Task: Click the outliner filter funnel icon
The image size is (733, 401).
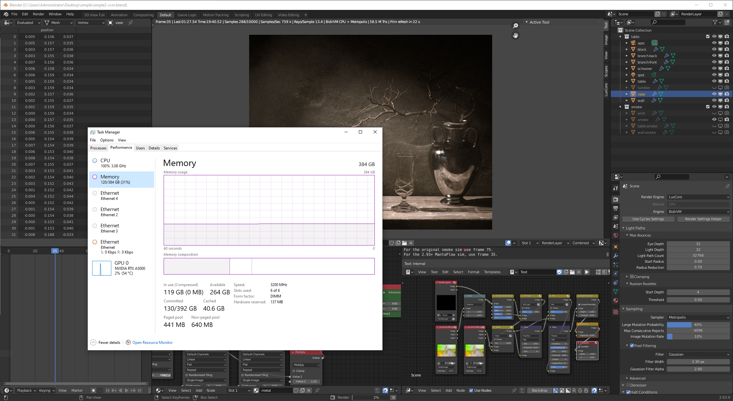Action: coord(715,22)
